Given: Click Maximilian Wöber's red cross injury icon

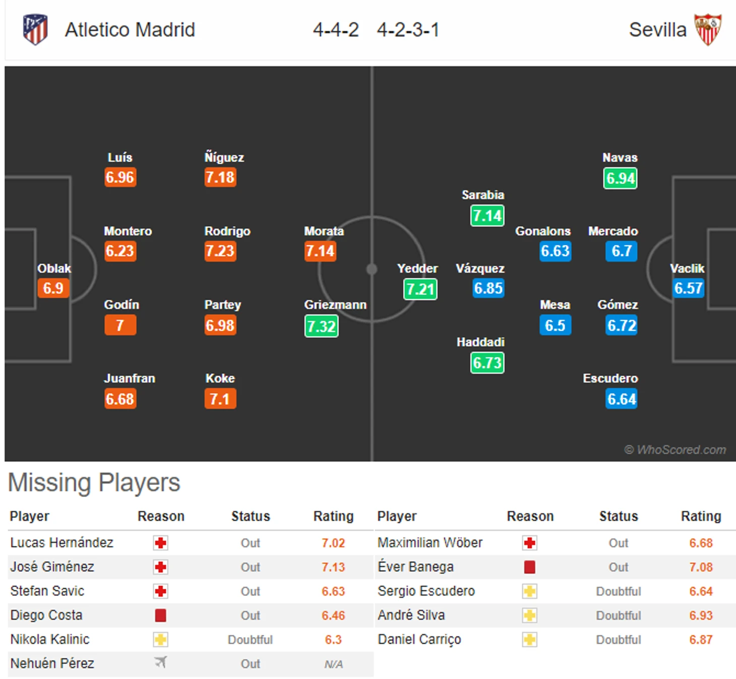Looking at the screenshot, I should click(529, 543).
